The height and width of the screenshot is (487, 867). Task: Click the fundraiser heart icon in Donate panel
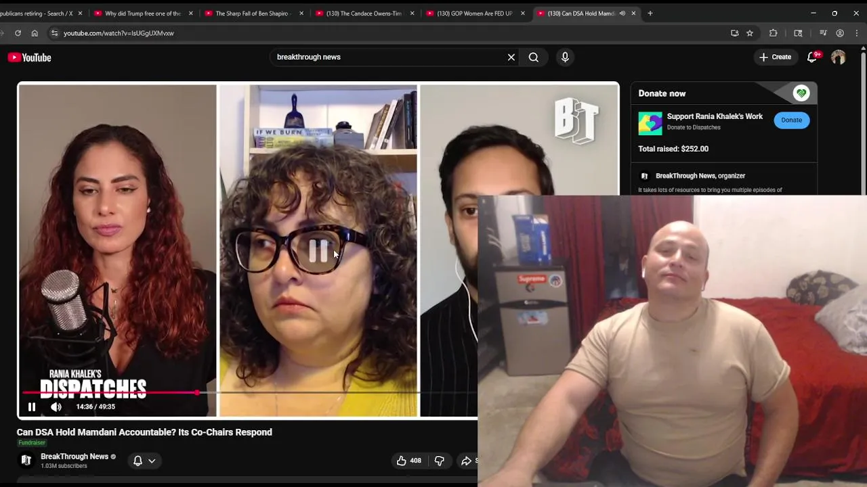[801, 93]
